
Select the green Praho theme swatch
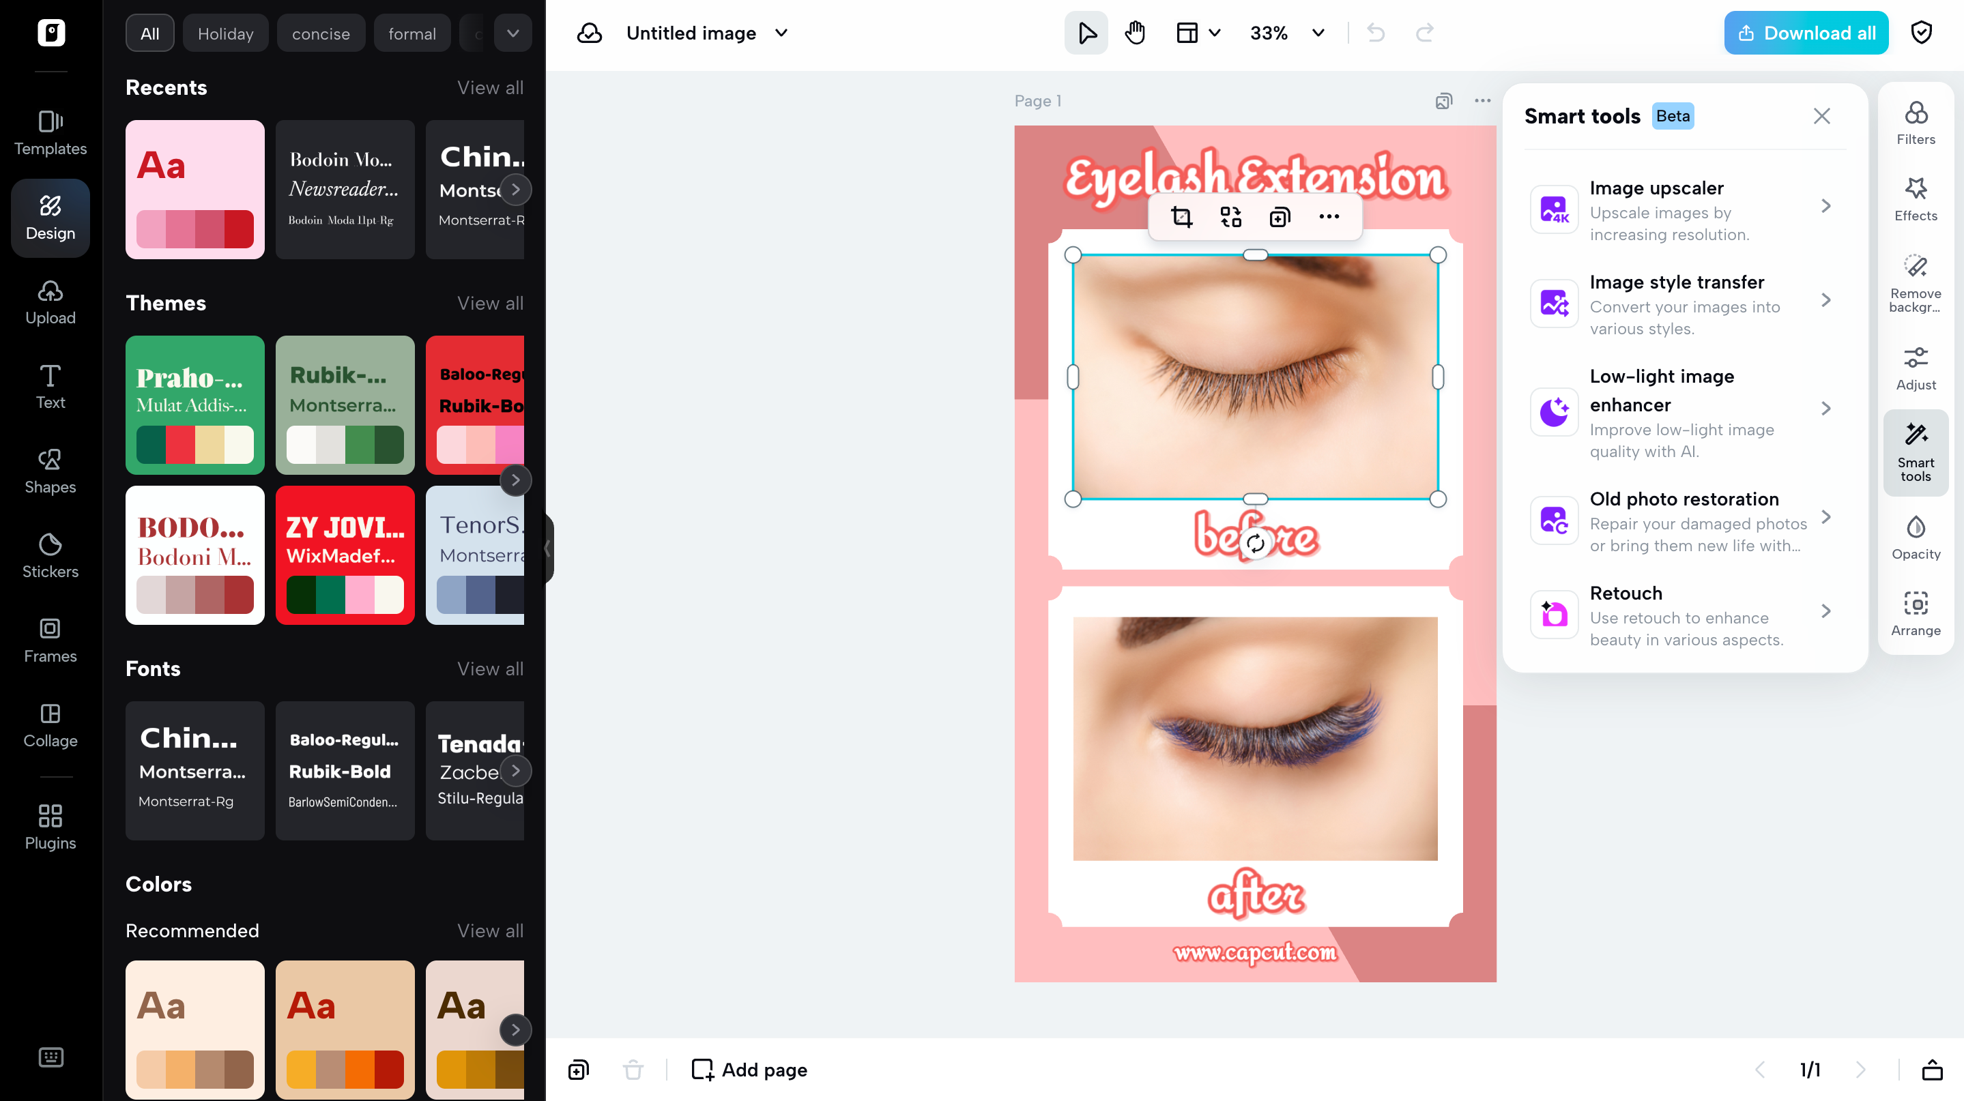click(194, 405)
